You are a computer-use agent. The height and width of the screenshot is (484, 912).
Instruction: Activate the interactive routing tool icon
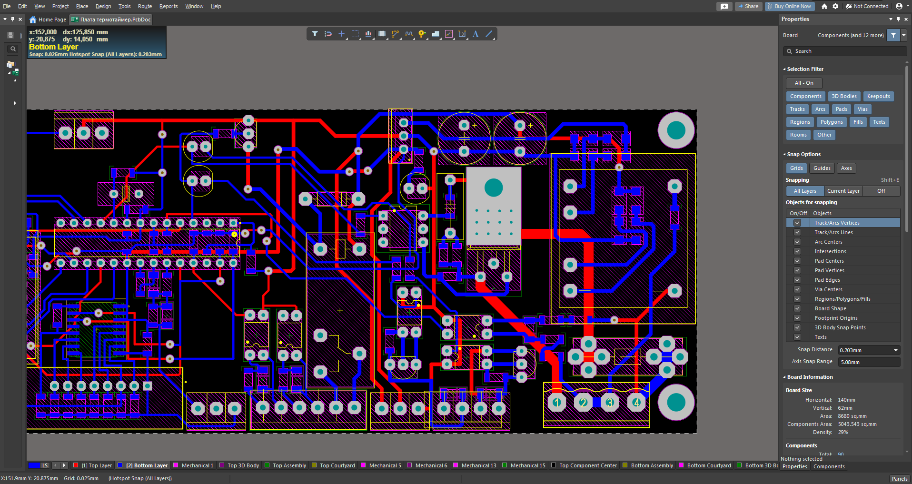(x=395, y=34)
